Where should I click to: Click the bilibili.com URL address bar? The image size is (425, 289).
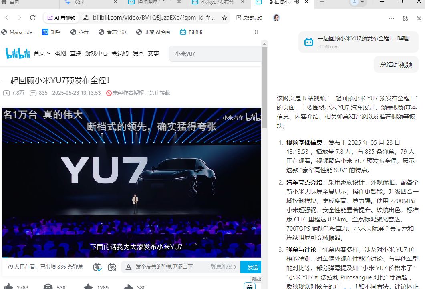154,18
